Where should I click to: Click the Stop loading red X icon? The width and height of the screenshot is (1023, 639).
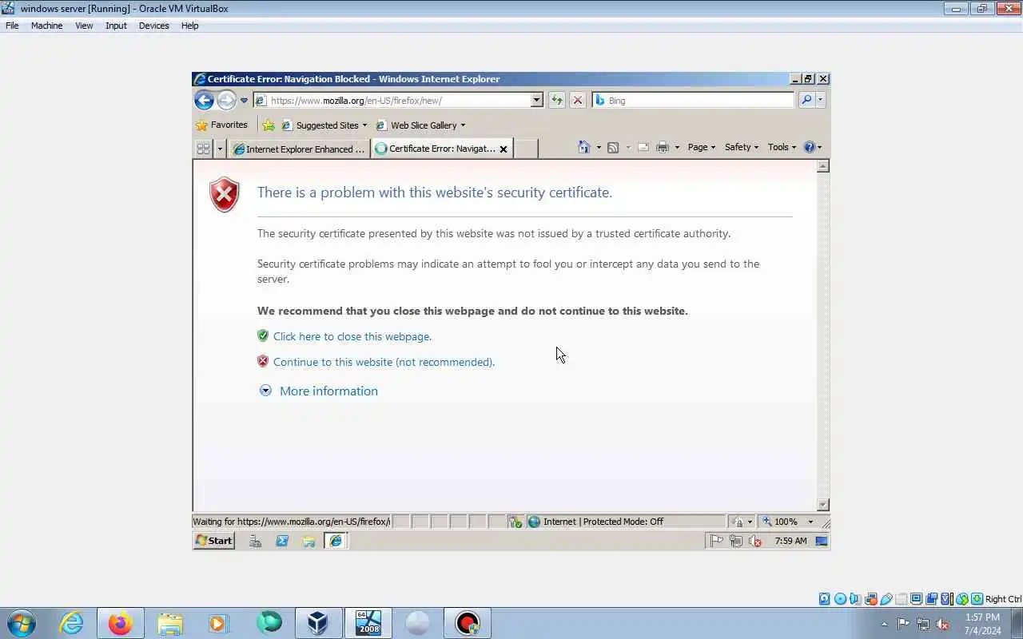[x=578, y=100]
